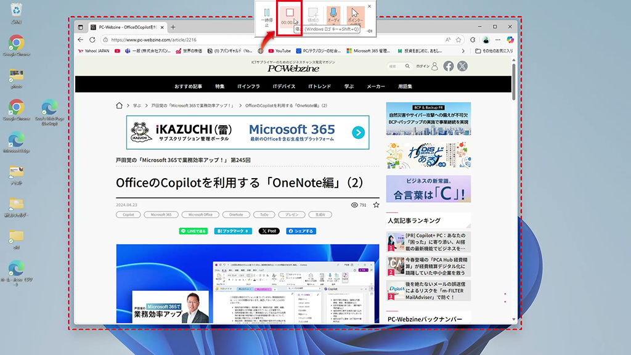Open the Edge tab actions menu

(81, 27)
